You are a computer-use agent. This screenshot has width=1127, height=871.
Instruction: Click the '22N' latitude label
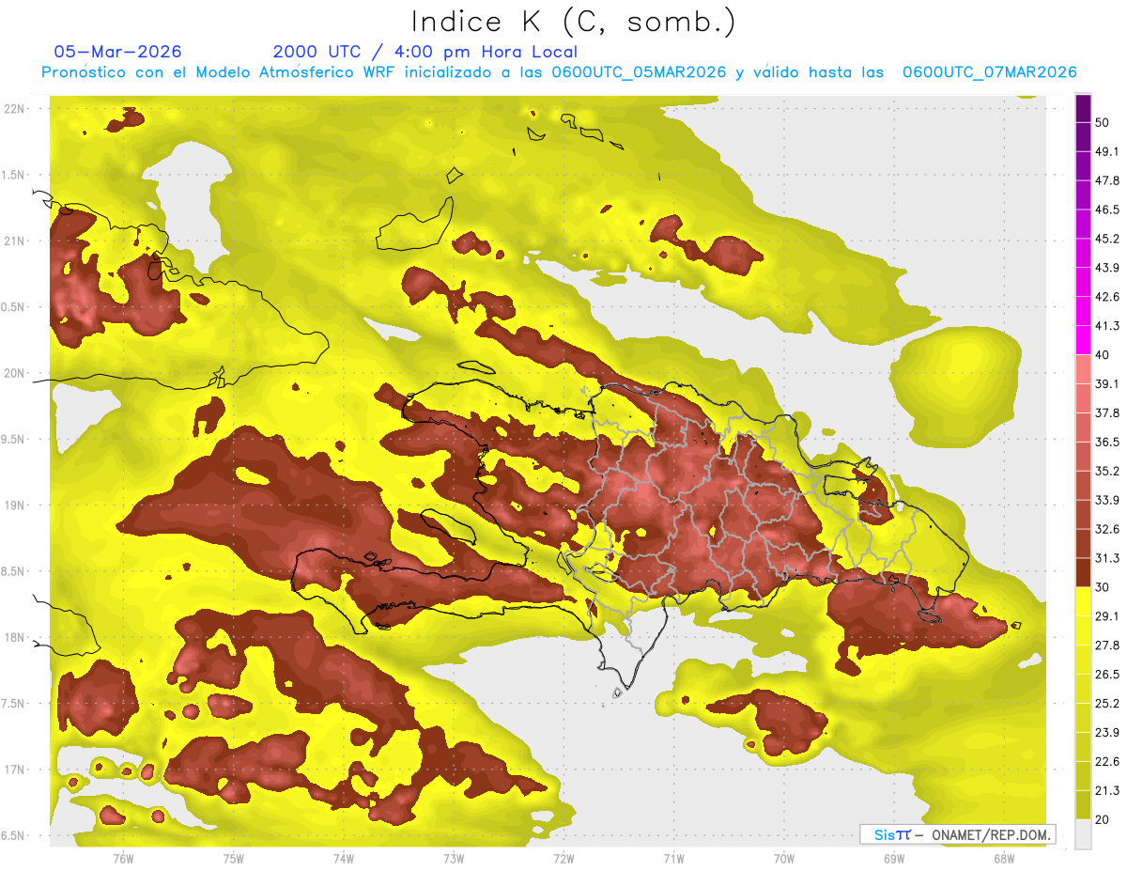pos(14,109)
